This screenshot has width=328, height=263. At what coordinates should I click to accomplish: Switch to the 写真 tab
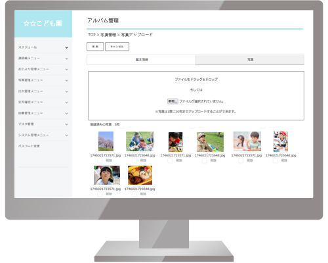click(250, 60)
